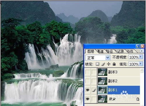The width and height of the screenshot is (146, 106).
Task: Select the layer named 副本2
Action: coord(113,81)
